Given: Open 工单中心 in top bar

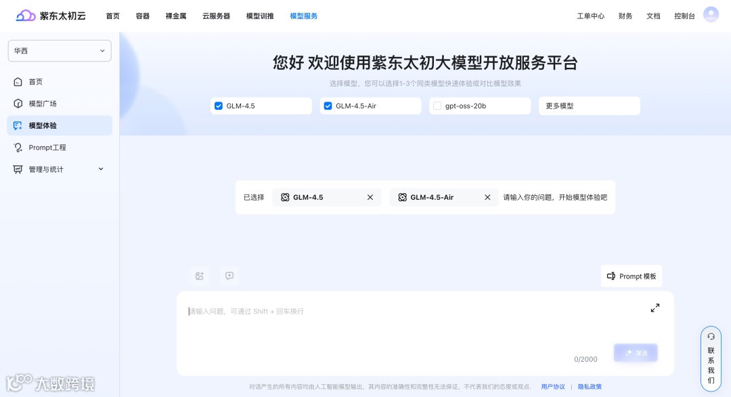Looking at the screenshot, I should click(x=591, y=16).
